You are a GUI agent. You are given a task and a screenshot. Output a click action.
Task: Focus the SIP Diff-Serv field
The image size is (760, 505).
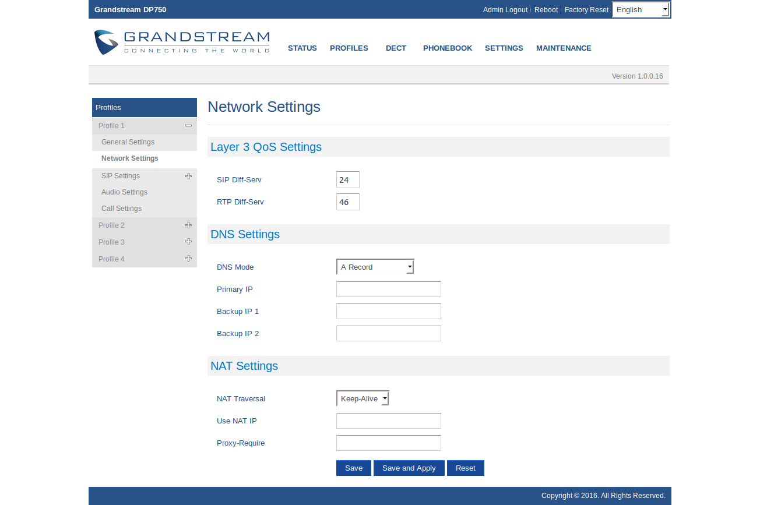click(348, 180)
